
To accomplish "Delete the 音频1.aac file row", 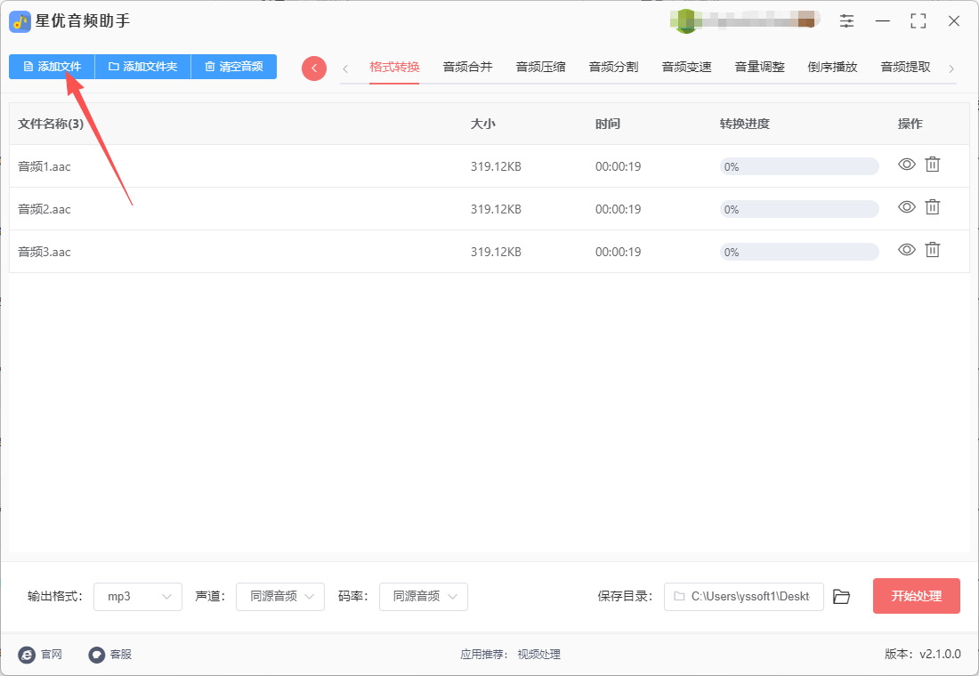I will [x=932, y=165].
